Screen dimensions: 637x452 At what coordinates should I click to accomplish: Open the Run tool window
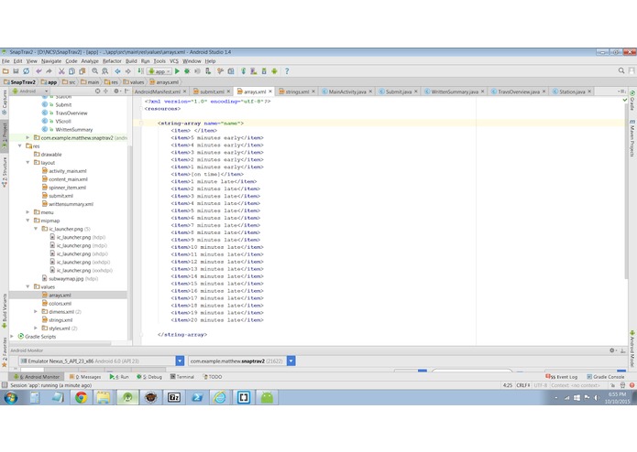click(x=119, y=377)
